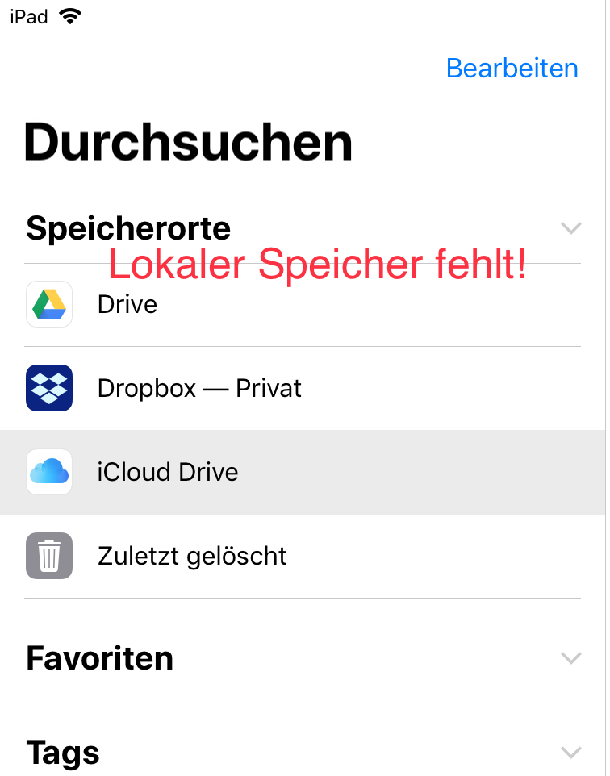Screen dimensions: 610x776
Task: Click the Speicherorte section heading
Action: 128,228
